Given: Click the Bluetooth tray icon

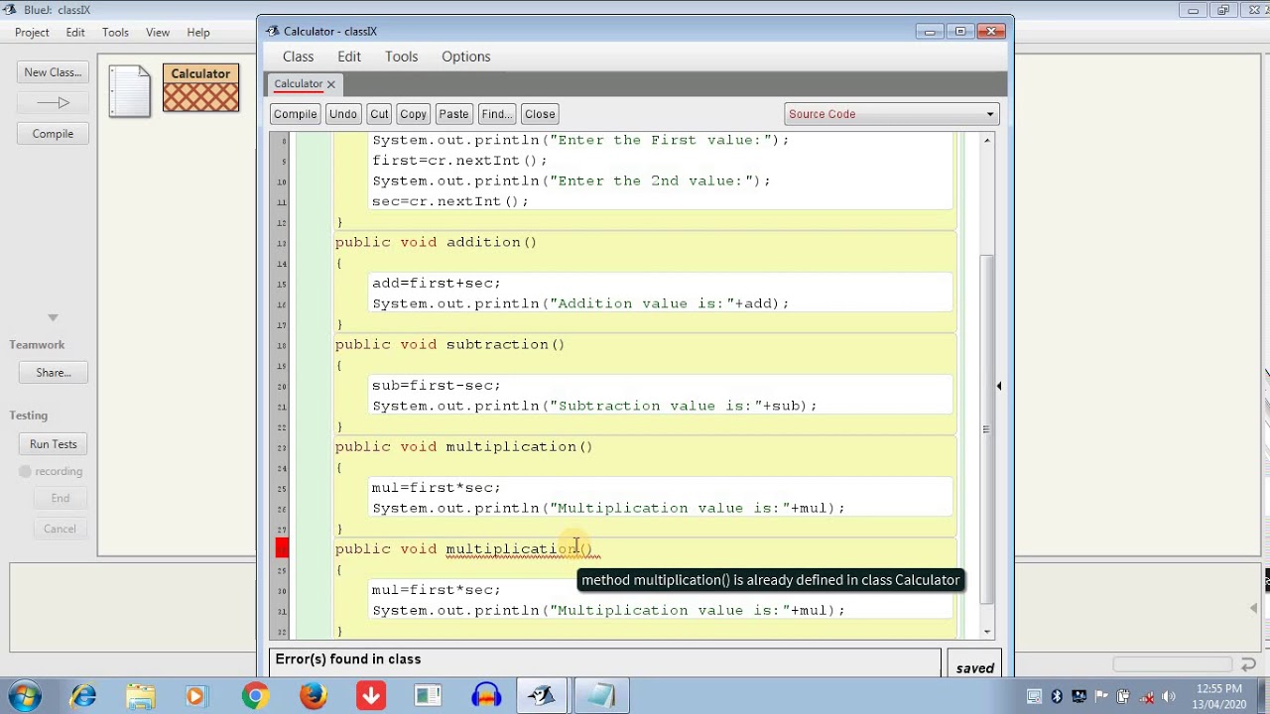Looking at the screenshot, I should tap(1057, 696).
